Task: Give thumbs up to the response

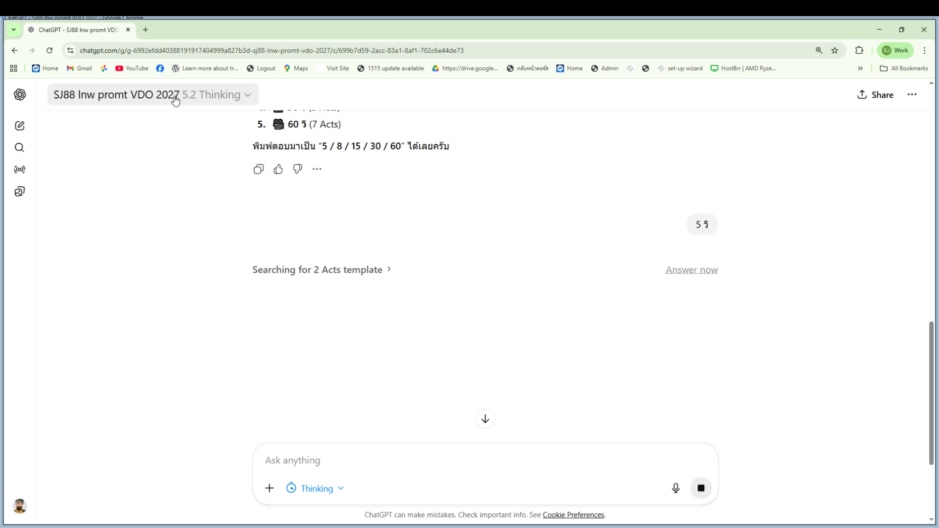Action: click(278, 169)
